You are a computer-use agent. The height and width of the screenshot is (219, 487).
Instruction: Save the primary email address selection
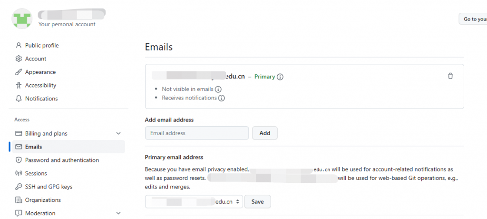point(257,201)
